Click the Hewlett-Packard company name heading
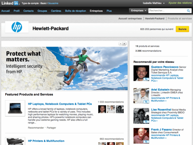Image resolution: width=193 pixels, height=145 pixels. click(50, 29)
